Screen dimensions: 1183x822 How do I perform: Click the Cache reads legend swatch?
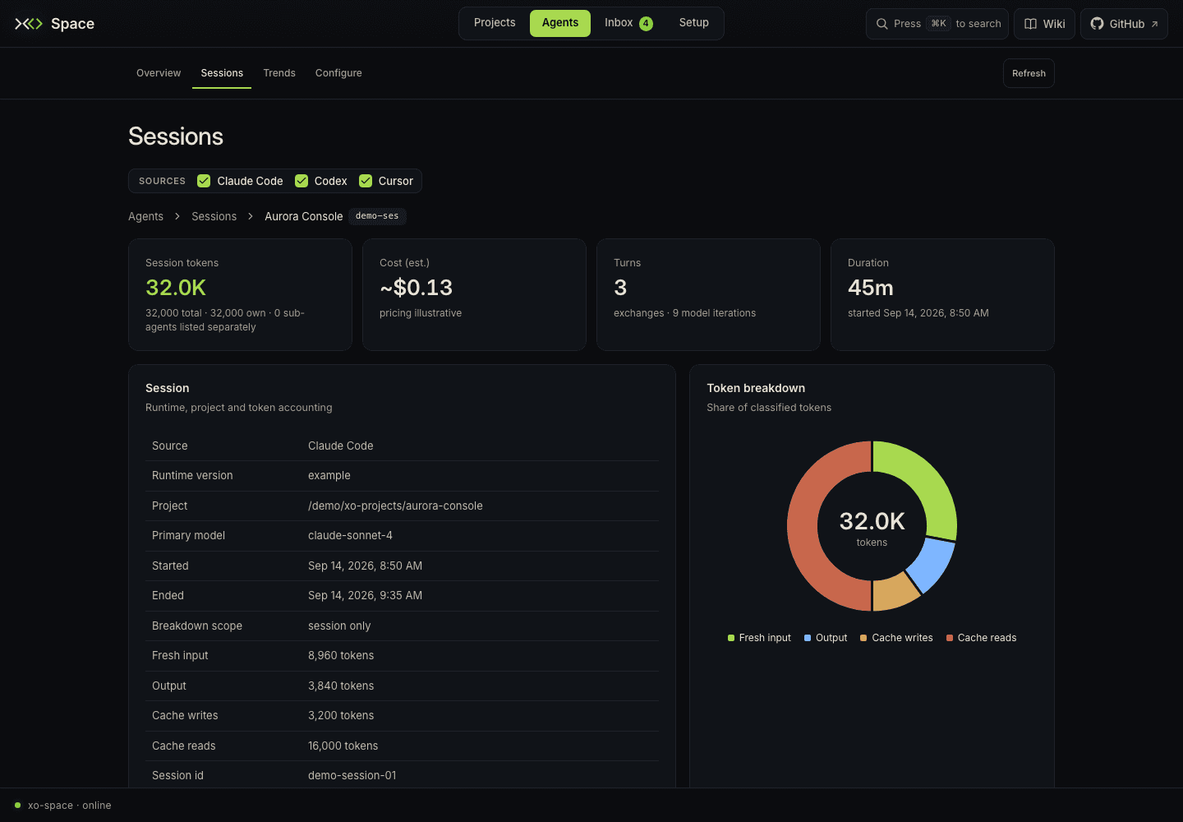[x=950, y=638]
